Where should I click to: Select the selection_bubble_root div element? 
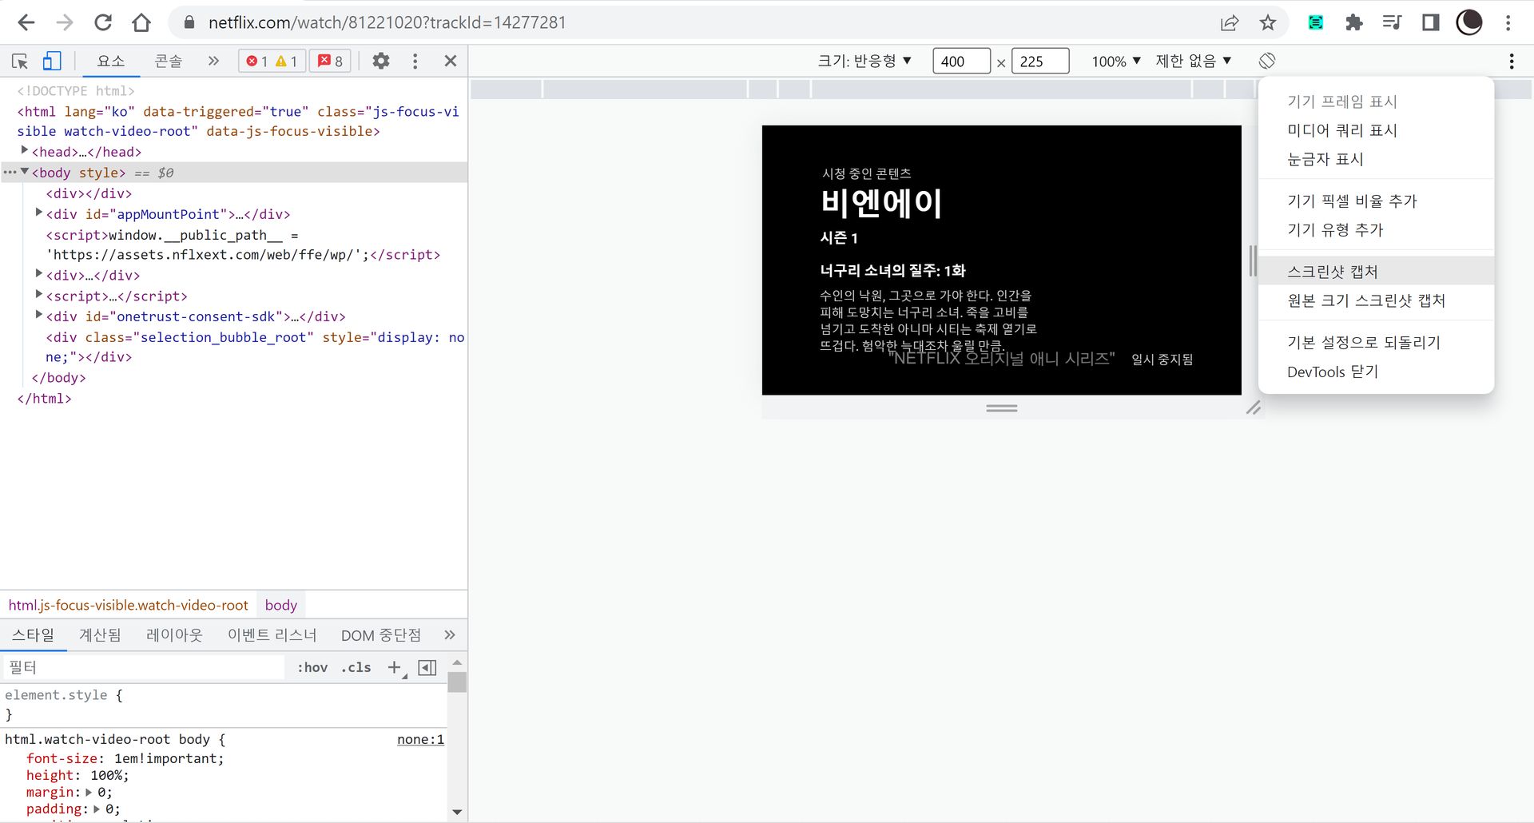pos(254,347)
